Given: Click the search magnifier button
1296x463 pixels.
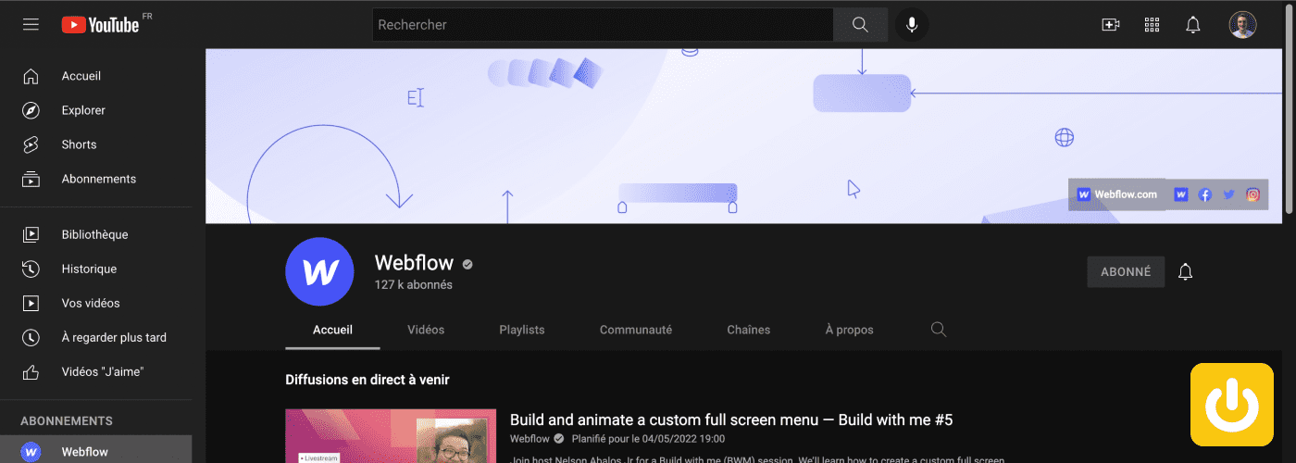Looking at the screenshot, I should click(860, 25).
